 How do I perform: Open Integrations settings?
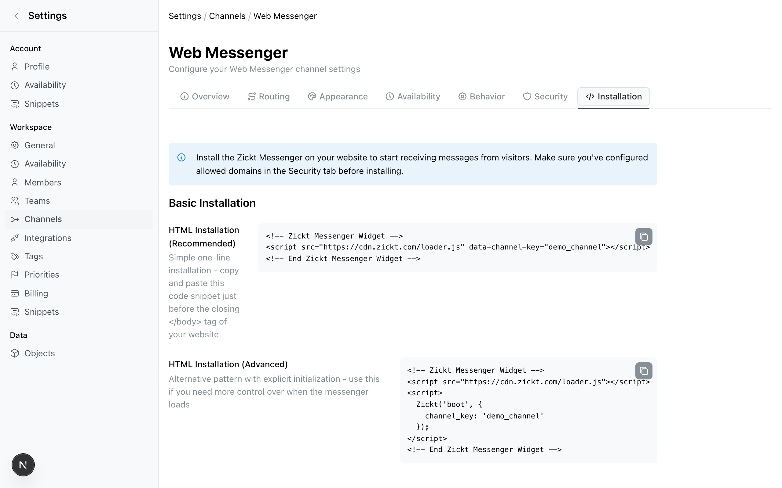(x=79, y=238)
